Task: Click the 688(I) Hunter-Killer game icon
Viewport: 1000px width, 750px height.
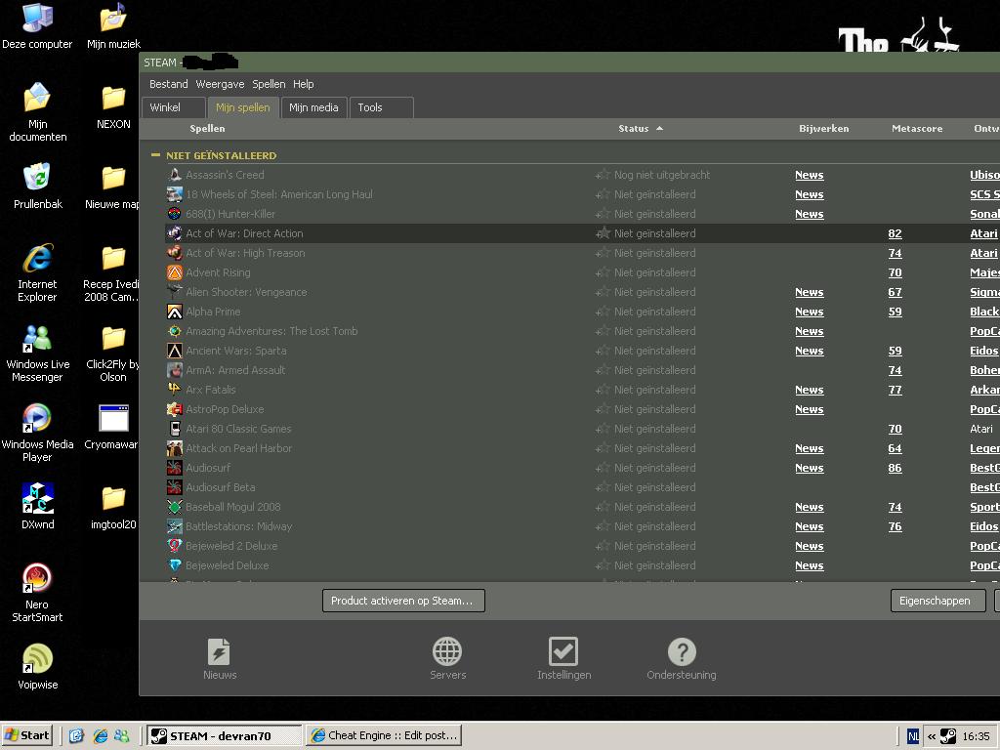Action: pyautogui.click(x=174, y=214)
